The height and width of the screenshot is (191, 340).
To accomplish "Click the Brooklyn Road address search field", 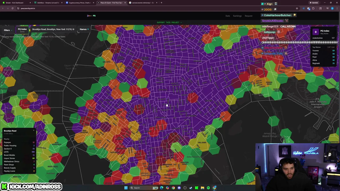I will (x=53, y=29).
